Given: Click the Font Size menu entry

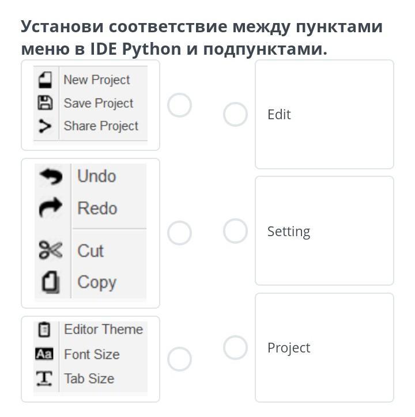Looking at the screenshot, I should (90, 354).
